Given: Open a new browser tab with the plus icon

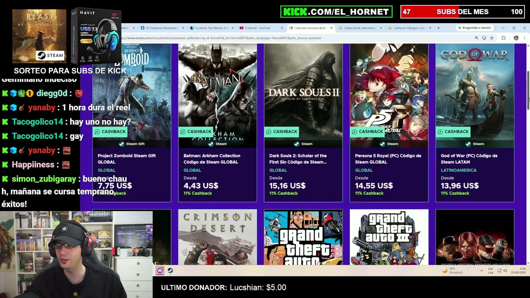Looking at the screenshot, I should [438, 28].
